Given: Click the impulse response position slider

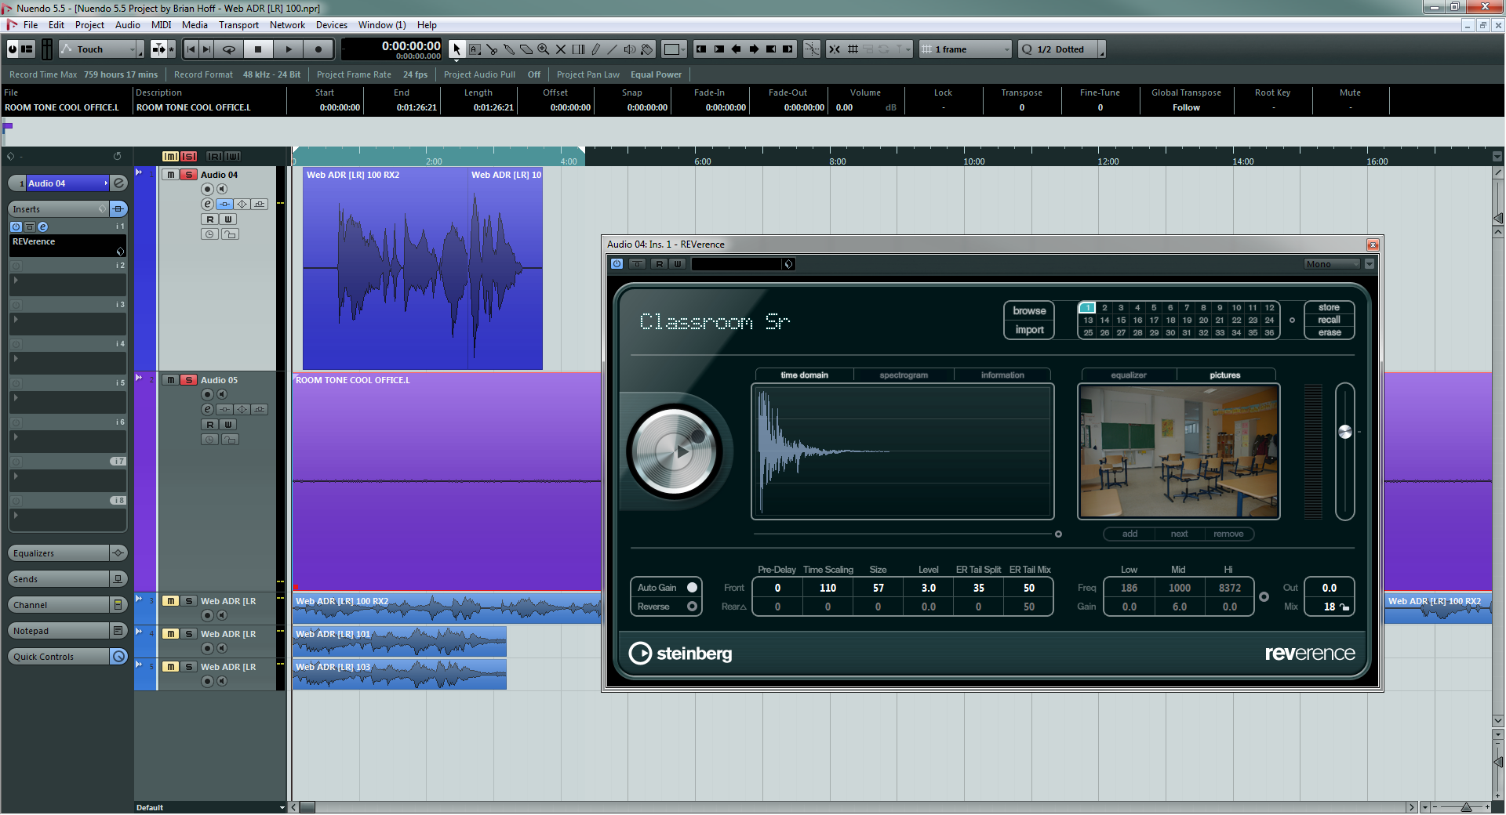Looking at the screenshot, I should pos(907,534).
